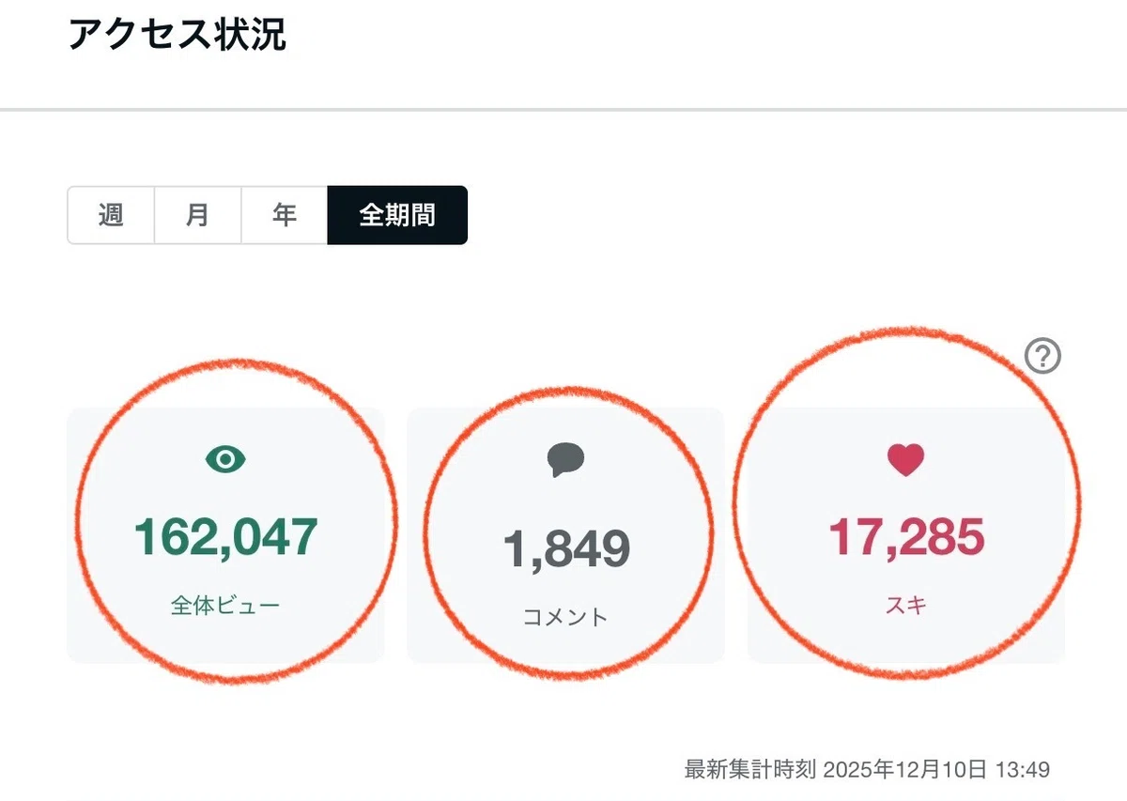The width and height of the screenshot is (1127, 801).
Task: Switch to the 週 period tab
Action: [x=111, y=215]
